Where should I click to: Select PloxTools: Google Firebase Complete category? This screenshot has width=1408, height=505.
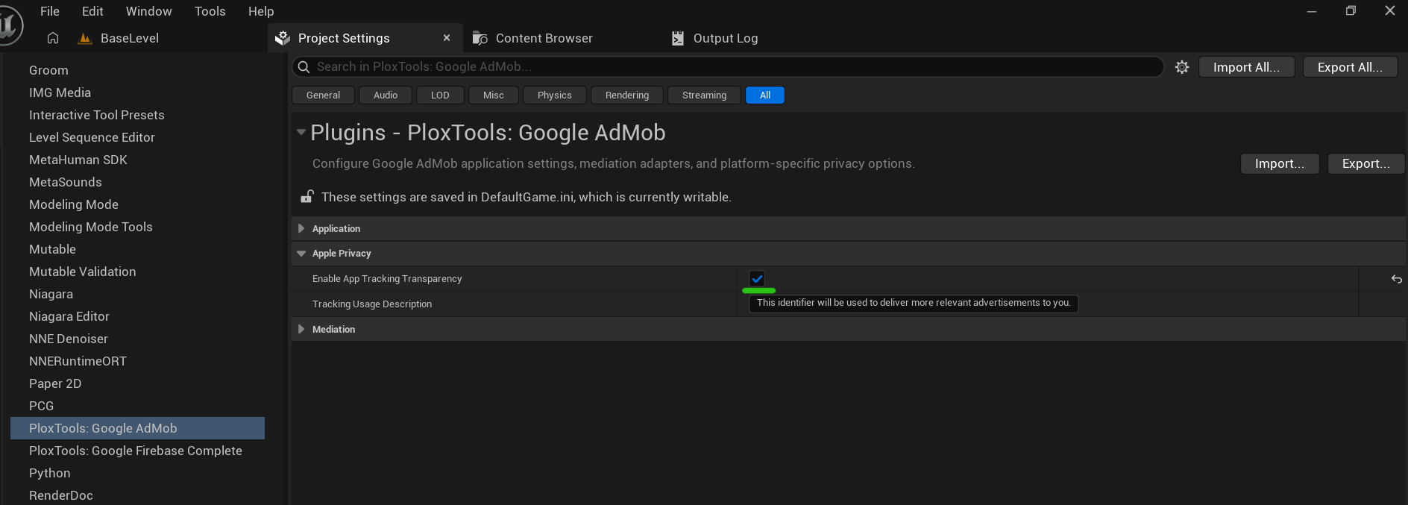click(x=136, y=451)
